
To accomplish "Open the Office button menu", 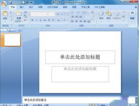I will click(x=4, y=4).
